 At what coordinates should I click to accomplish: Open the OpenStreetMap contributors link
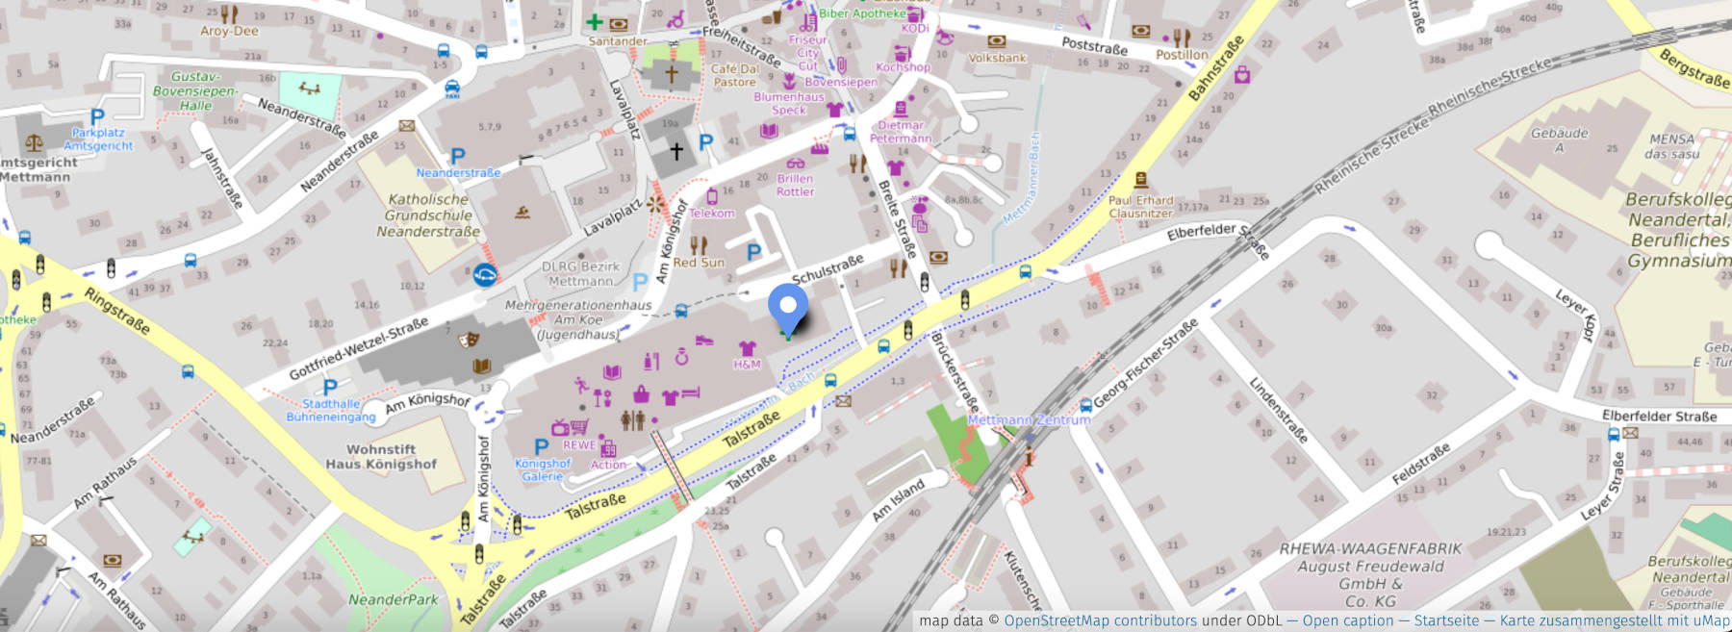pos(1101,620)
